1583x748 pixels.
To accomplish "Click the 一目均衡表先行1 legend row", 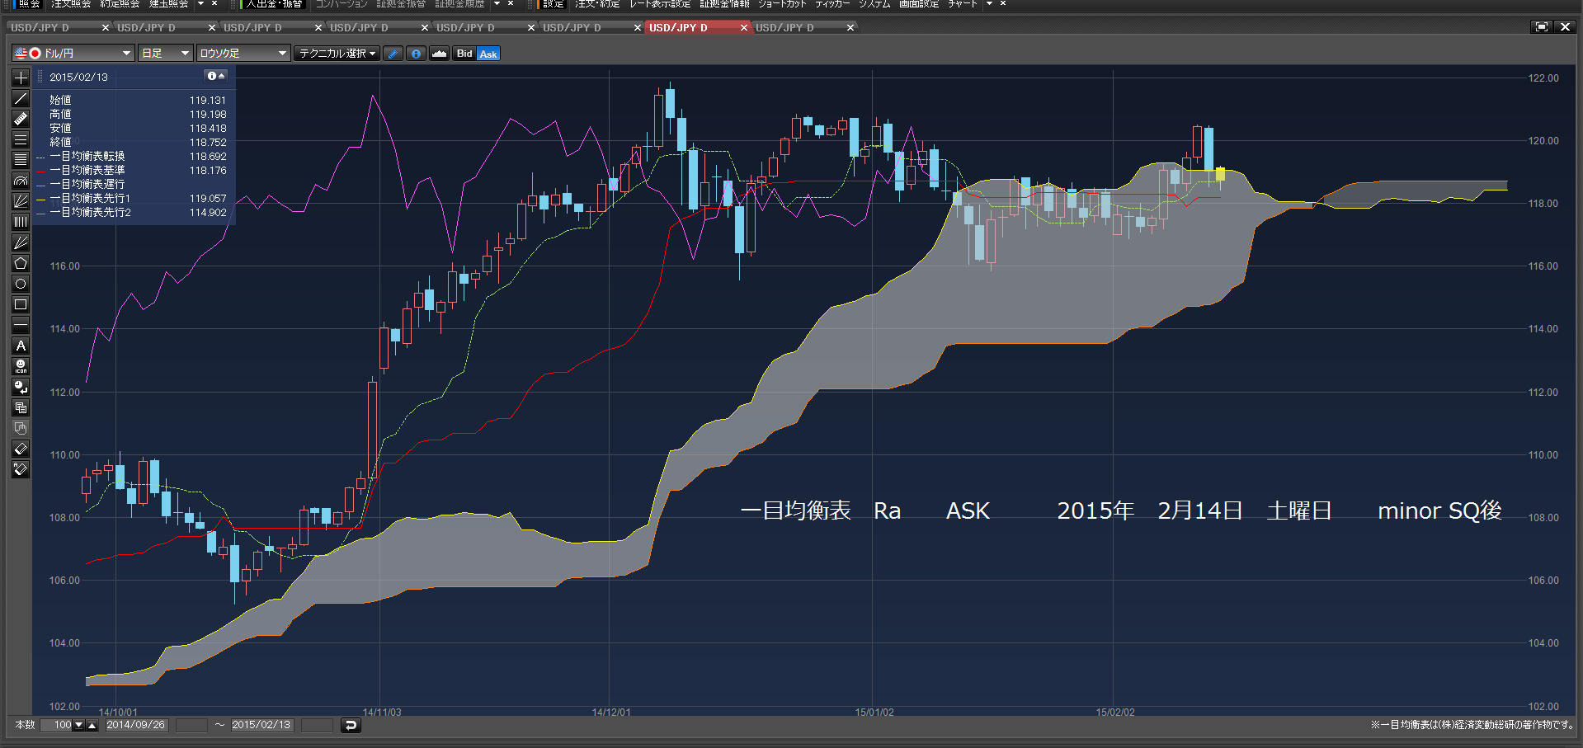I will coord(132,199).
